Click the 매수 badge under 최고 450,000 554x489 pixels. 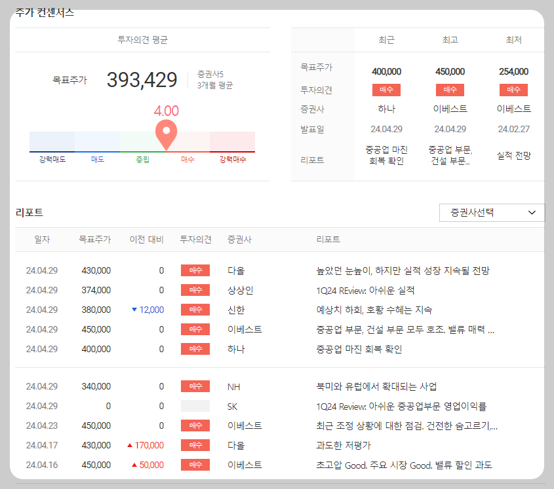pos(450,90)
